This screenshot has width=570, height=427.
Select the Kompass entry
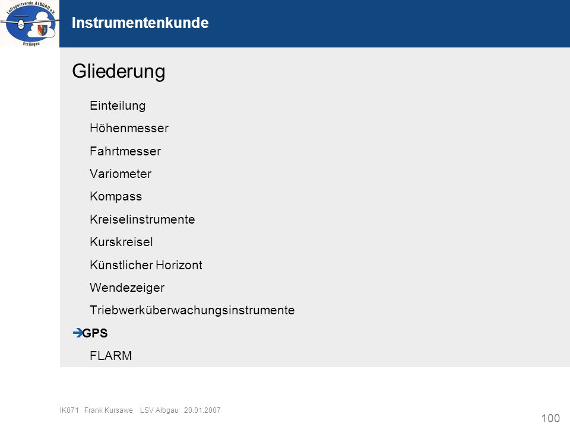[116, 196]
